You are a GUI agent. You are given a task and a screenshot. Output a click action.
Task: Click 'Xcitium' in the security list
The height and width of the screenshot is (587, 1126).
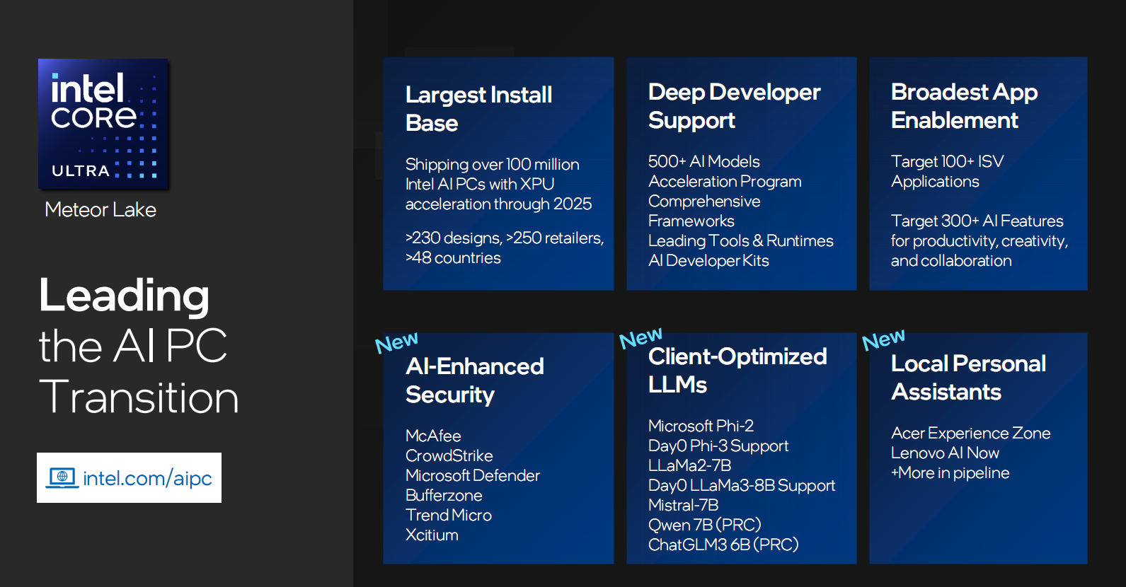(x=432, y=535)
